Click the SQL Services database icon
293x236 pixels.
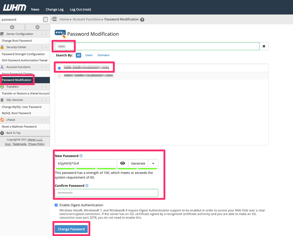pyautogui.click(x=2, y=100)
